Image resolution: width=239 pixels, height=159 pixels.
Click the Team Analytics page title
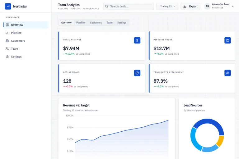69,5
